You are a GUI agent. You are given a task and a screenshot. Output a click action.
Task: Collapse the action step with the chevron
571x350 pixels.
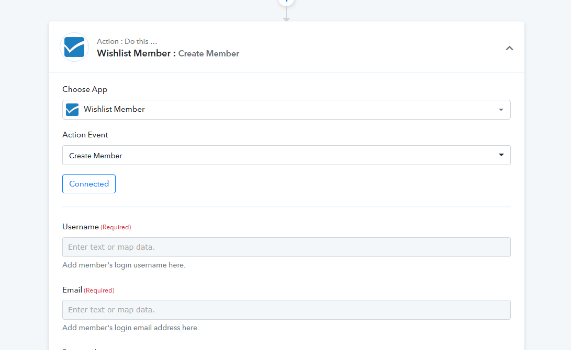pos(509,49)
